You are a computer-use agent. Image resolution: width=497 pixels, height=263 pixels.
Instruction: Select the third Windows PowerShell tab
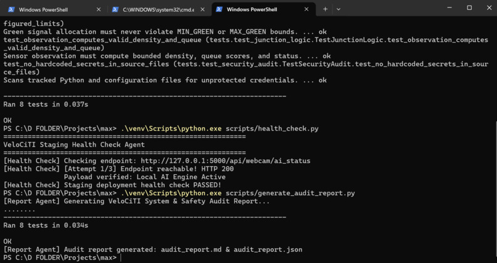tap(263, 9)
